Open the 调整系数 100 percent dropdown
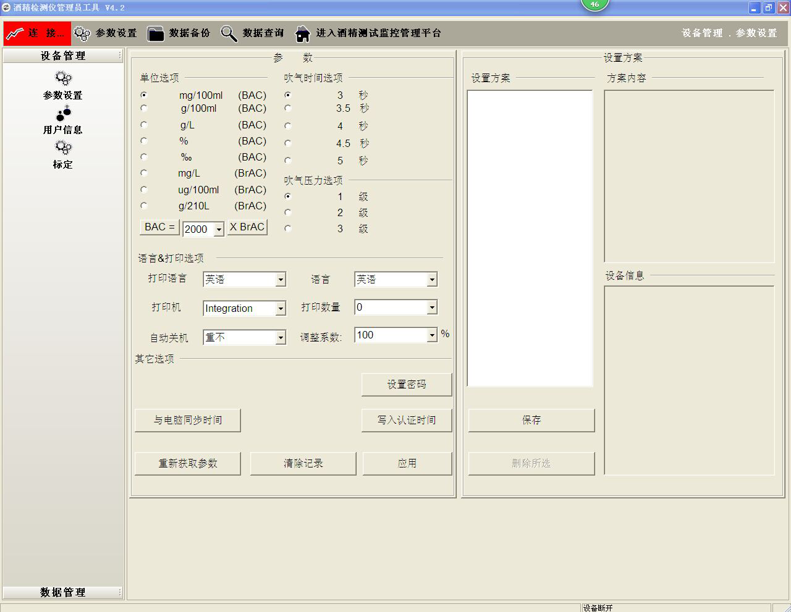Viewport: 791px width, 612px height. point(432,335)
